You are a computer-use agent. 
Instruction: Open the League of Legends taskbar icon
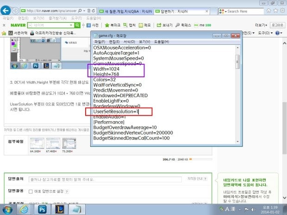(59, 209)
